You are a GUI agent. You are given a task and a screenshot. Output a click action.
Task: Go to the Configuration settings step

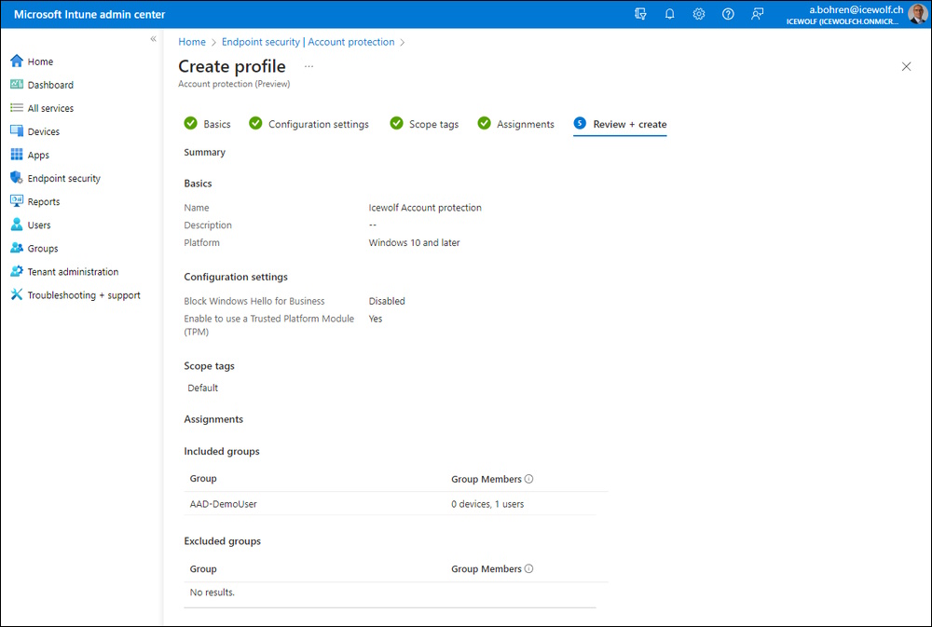coord(309,124)
